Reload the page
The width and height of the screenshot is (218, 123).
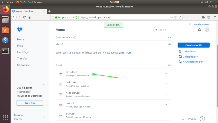(x=24, y=17)
